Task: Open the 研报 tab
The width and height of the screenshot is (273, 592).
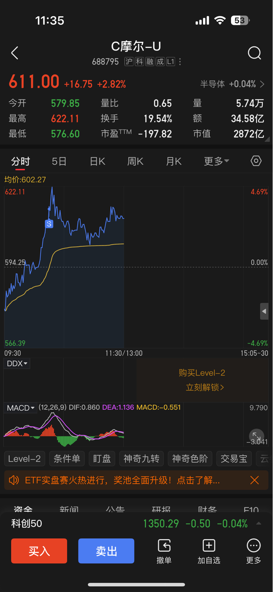Action: tap(161, 510)
